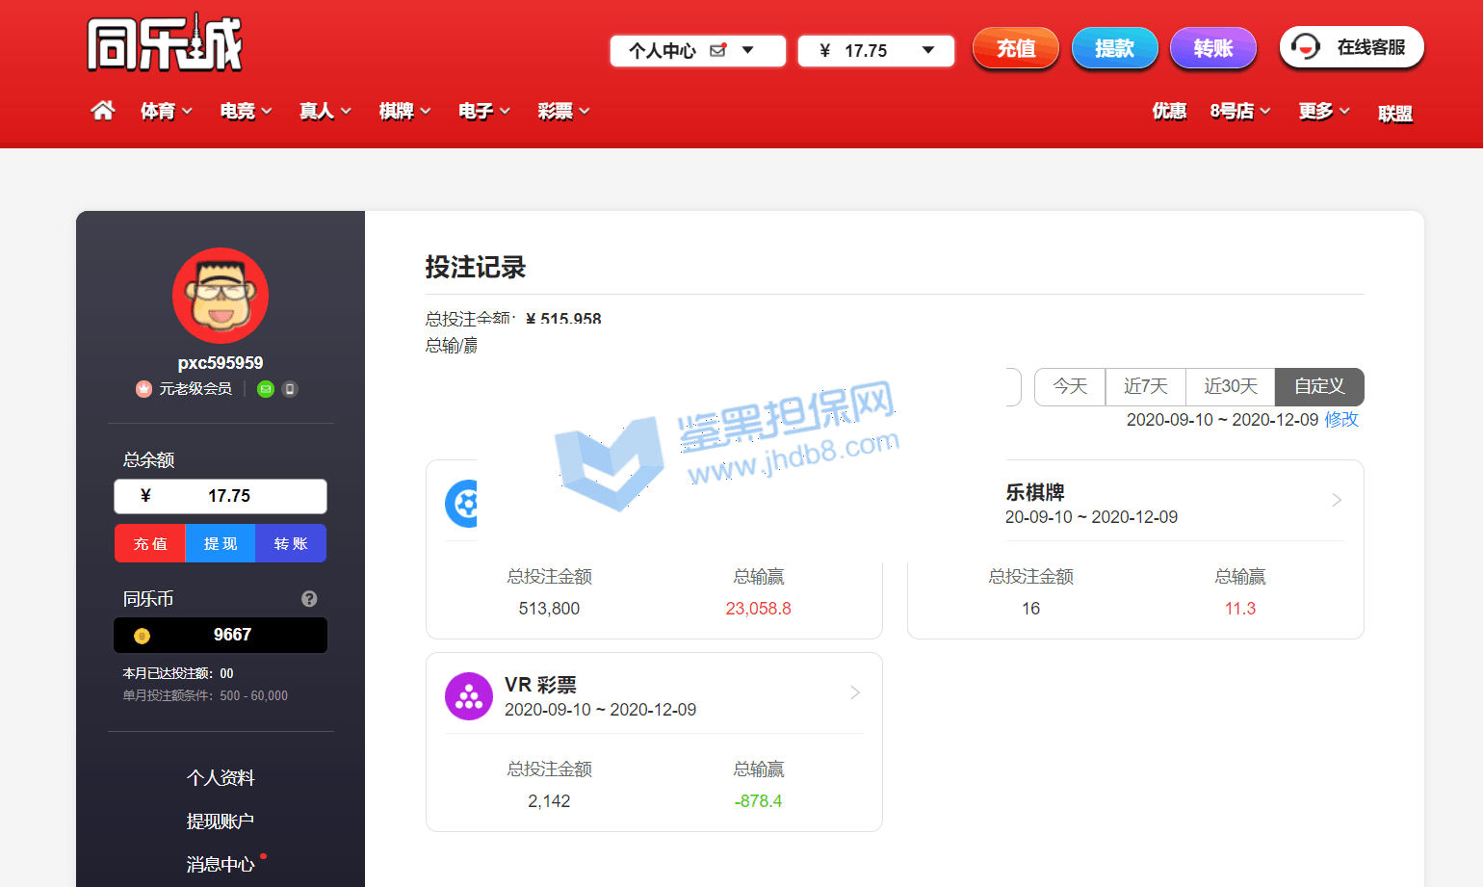1483x887 pixels.
Task: Click the gold coin icon in 同乐币 balance
Action: pos(142,636)
